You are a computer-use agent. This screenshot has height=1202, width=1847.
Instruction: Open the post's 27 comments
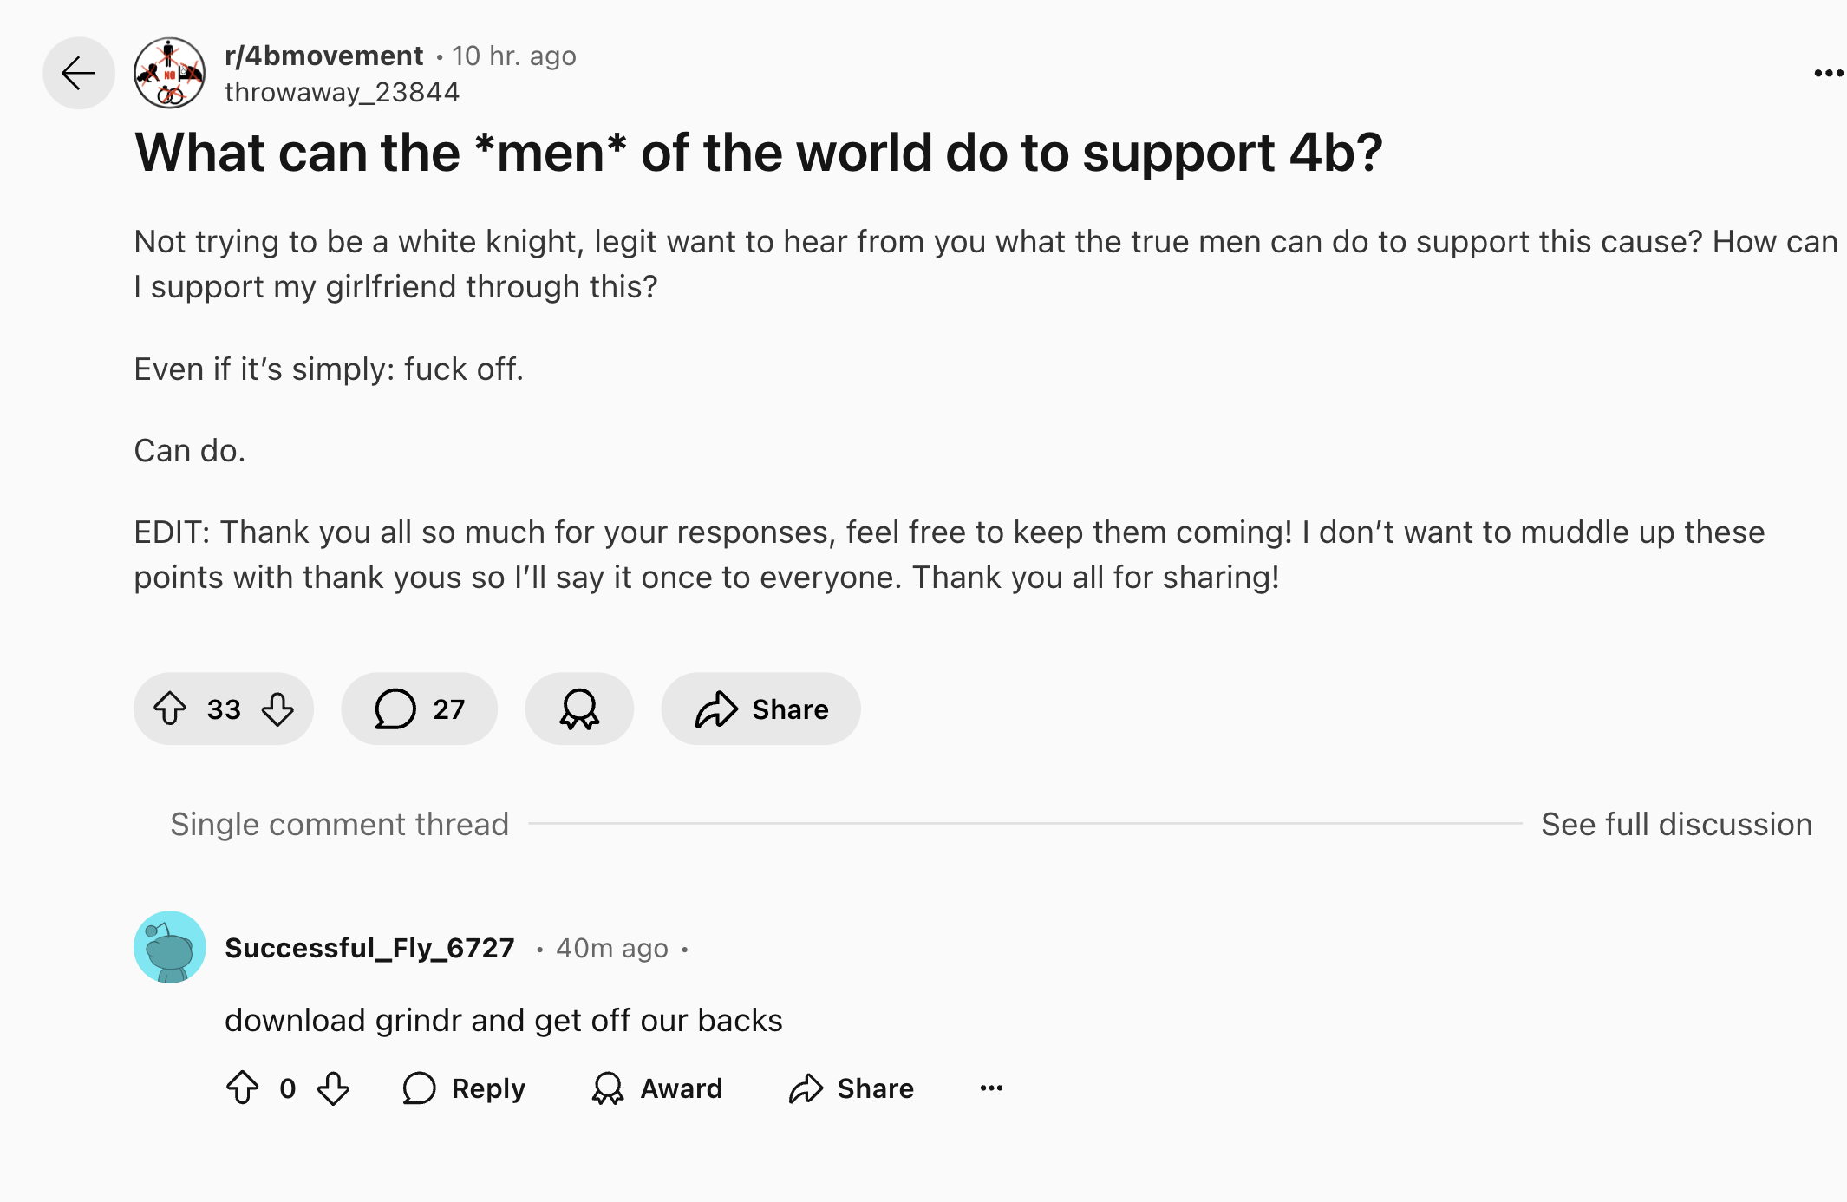tap(420, 709)
